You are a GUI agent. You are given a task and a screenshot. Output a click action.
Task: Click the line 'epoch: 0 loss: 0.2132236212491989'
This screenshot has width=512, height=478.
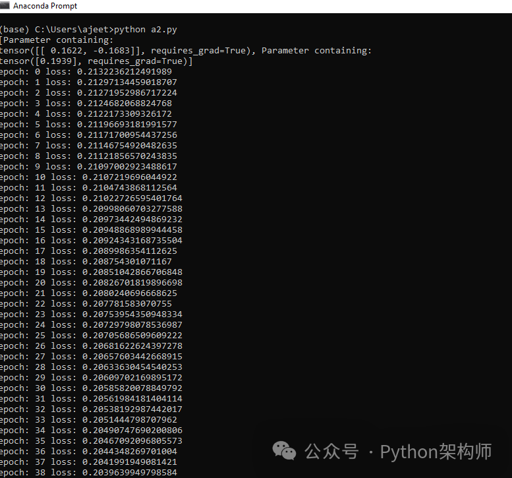86,72
